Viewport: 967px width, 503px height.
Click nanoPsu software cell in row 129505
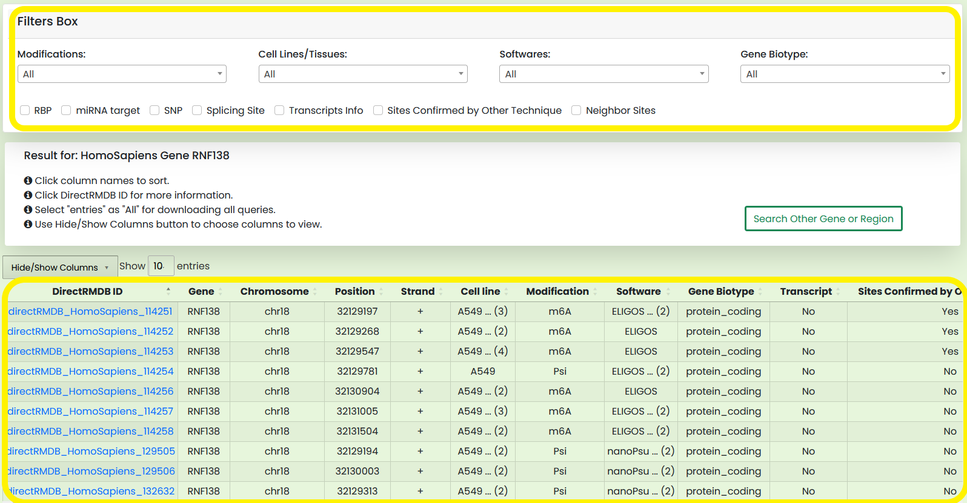641,451
